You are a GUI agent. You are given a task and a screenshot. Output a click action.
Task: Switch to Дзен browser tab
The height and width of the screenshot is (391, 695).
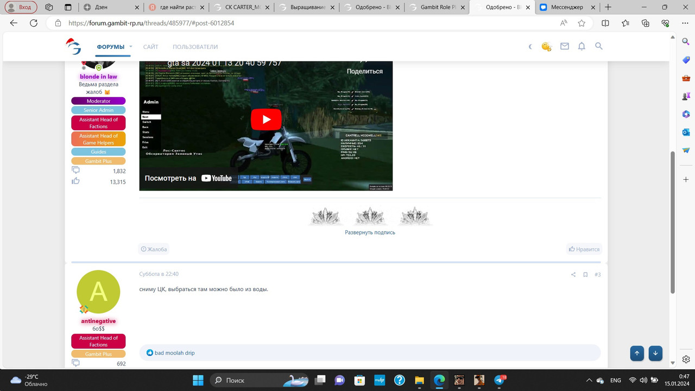click(x=111, y=8)
